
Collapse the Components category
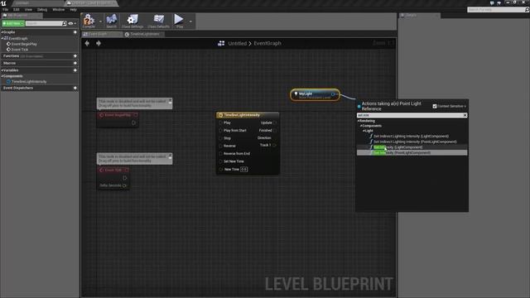click(x=2, y=76)
